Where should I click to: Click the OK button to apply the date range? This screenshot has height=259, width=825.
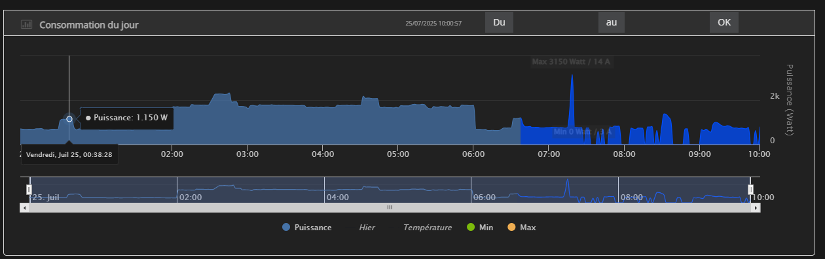point(724,22)
